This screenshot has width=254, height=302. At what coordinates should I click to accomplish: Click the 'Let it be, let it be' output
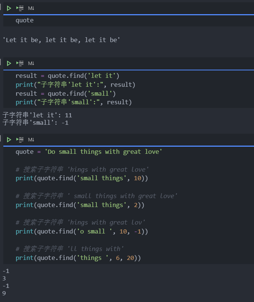tap(61, 40)
